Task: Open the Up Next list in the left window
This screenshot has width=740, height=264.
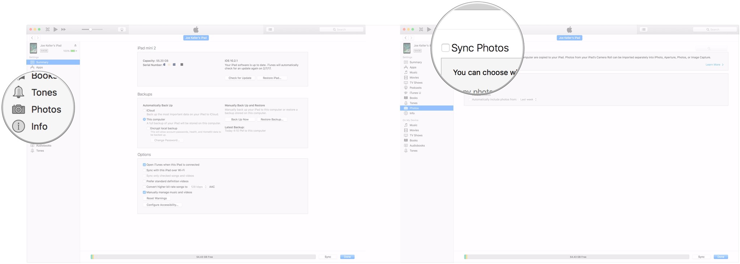Action: (x=270, y=30)
